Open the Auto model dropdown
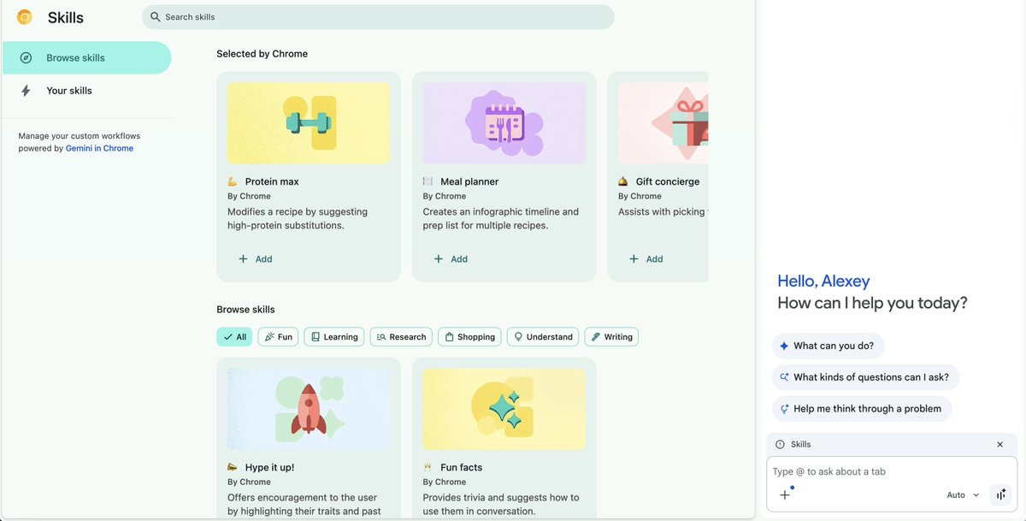 coord(963,494)
